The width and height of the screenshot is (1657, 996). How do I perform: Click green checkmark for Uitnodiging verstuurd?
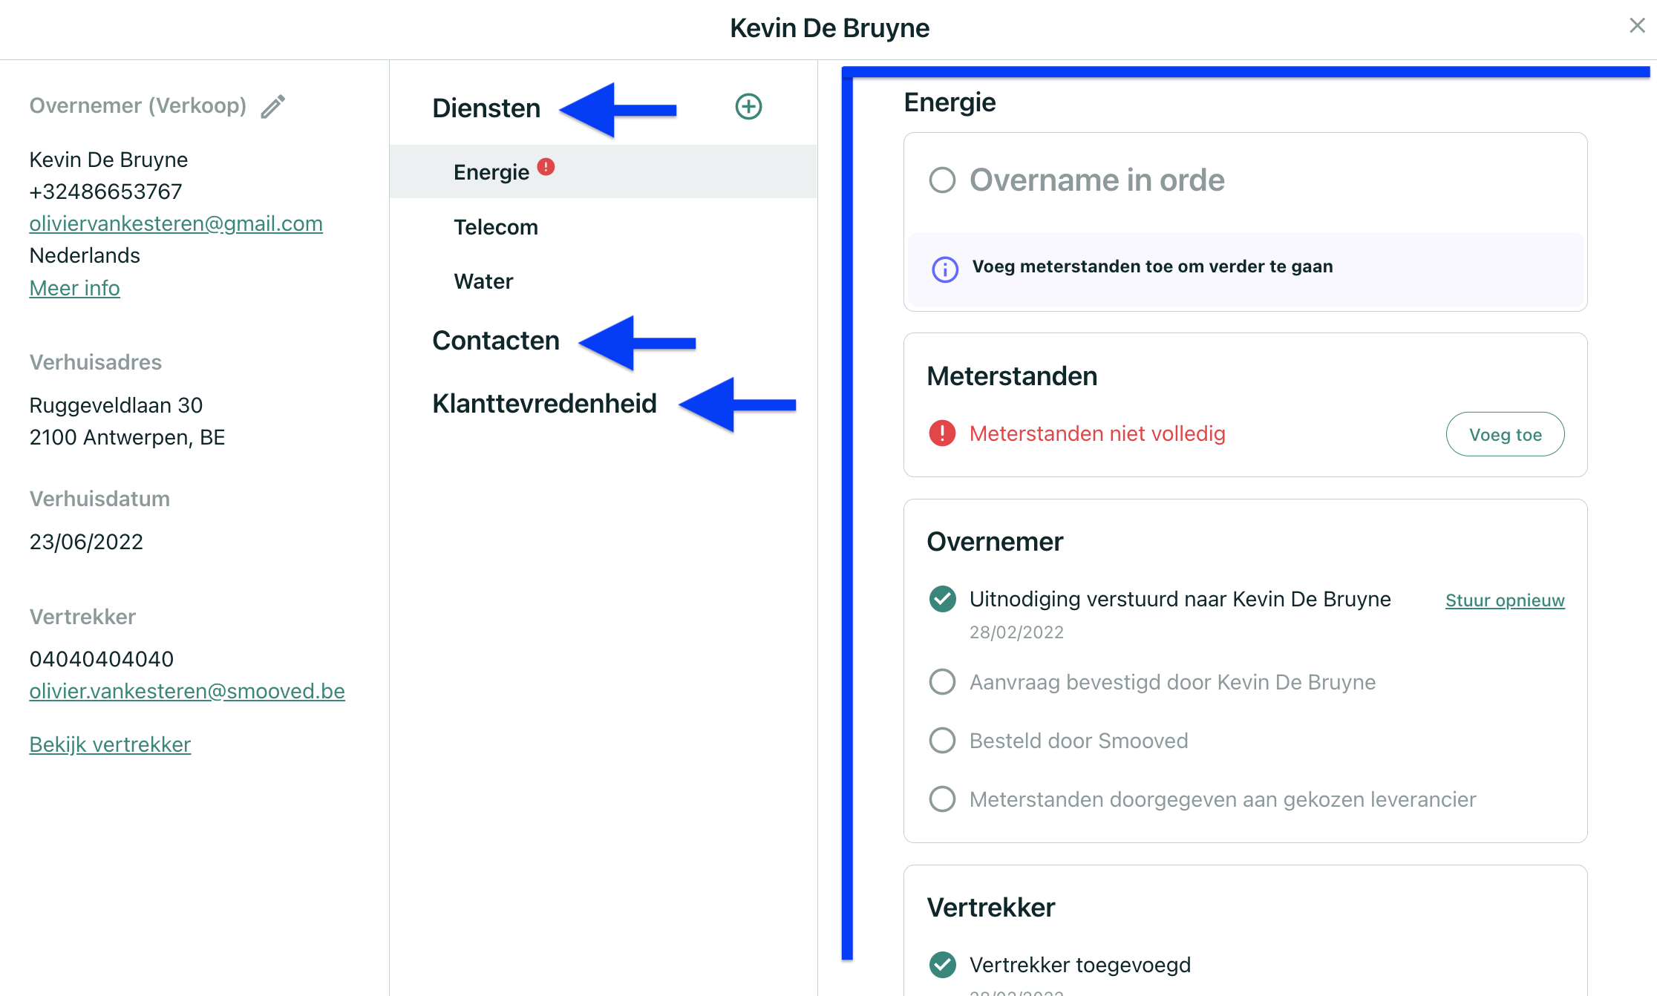942,598
